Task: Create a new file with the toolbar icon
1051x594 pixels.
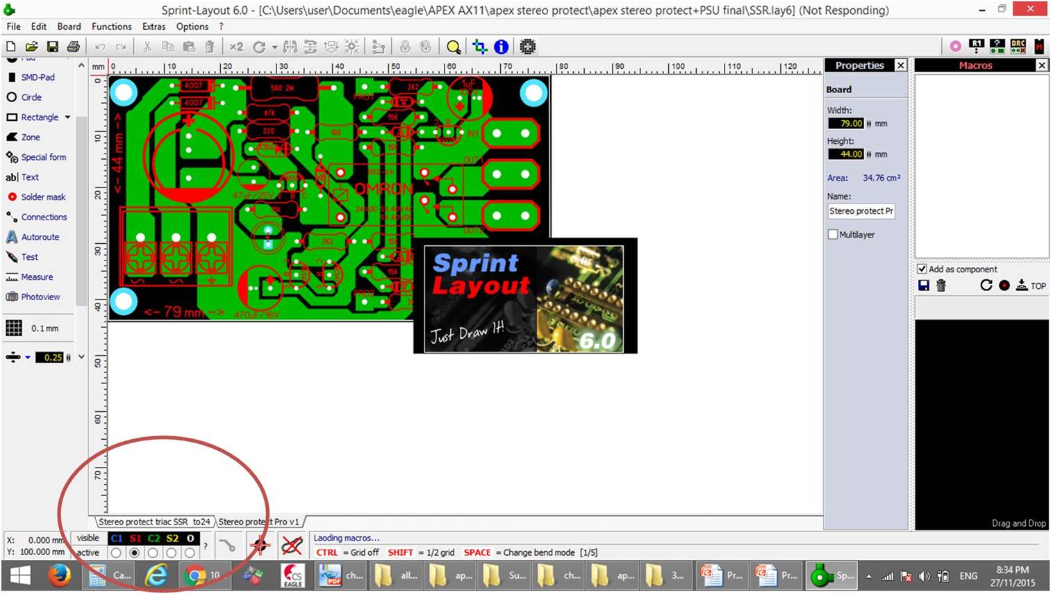Action: (x=11, y=47)
